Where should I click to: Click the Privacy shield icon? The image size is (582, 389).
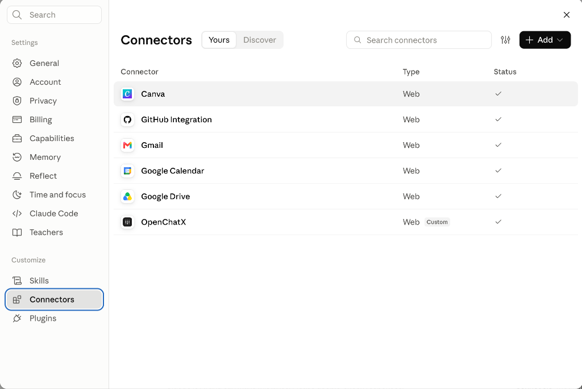pyautogui.click(x=17, y=101)
